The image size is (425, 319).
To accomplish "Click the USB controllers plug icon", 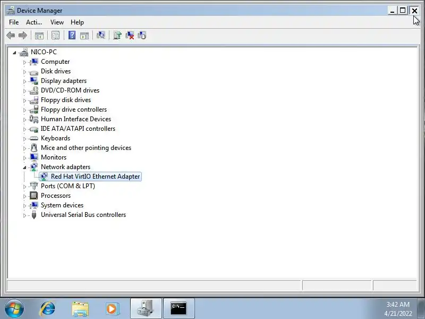I will click(34, 215).
